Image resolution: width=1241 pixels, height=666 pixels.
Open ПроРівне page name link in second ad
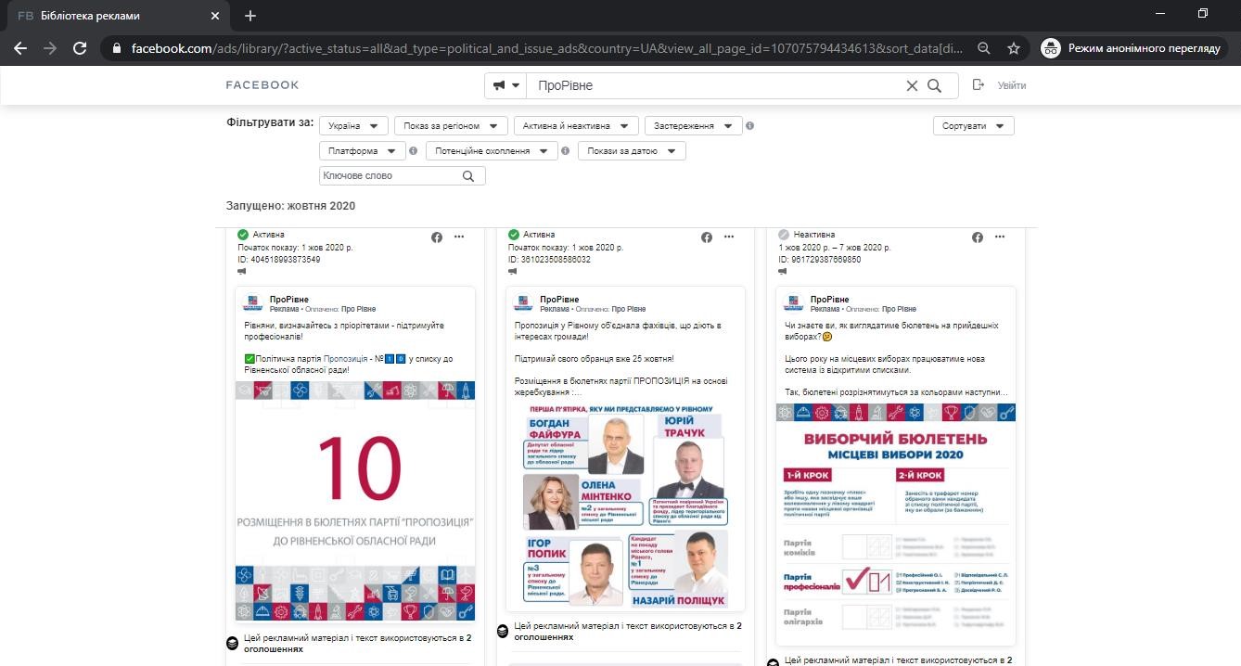559,299
